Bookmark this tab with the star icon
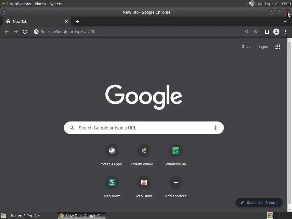This screenshot has height=219, width=292. click(x=256, y=32)
